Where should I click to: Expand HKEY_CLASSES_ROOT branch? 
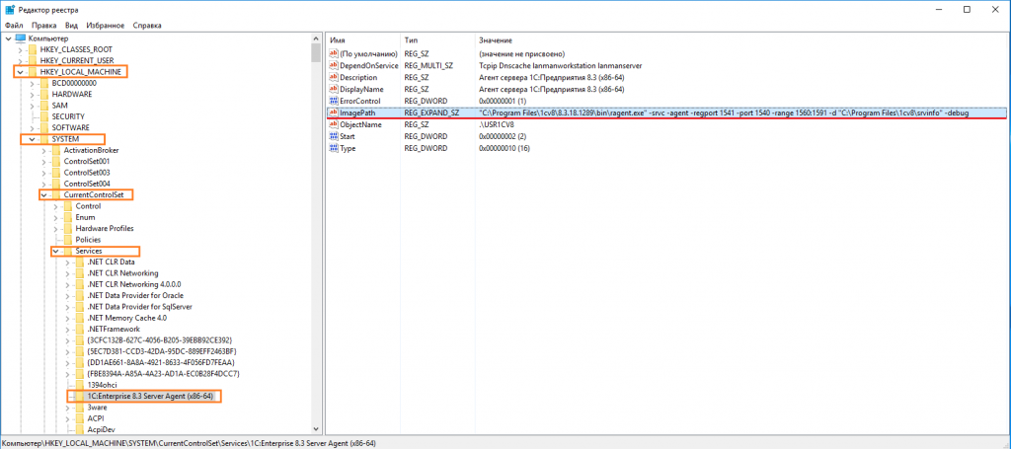[20, 49]
